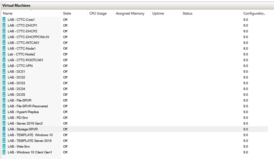Click the VM icon for LAB - DC05
Viewport: 274px width, 159px height.
coord(4,94)
